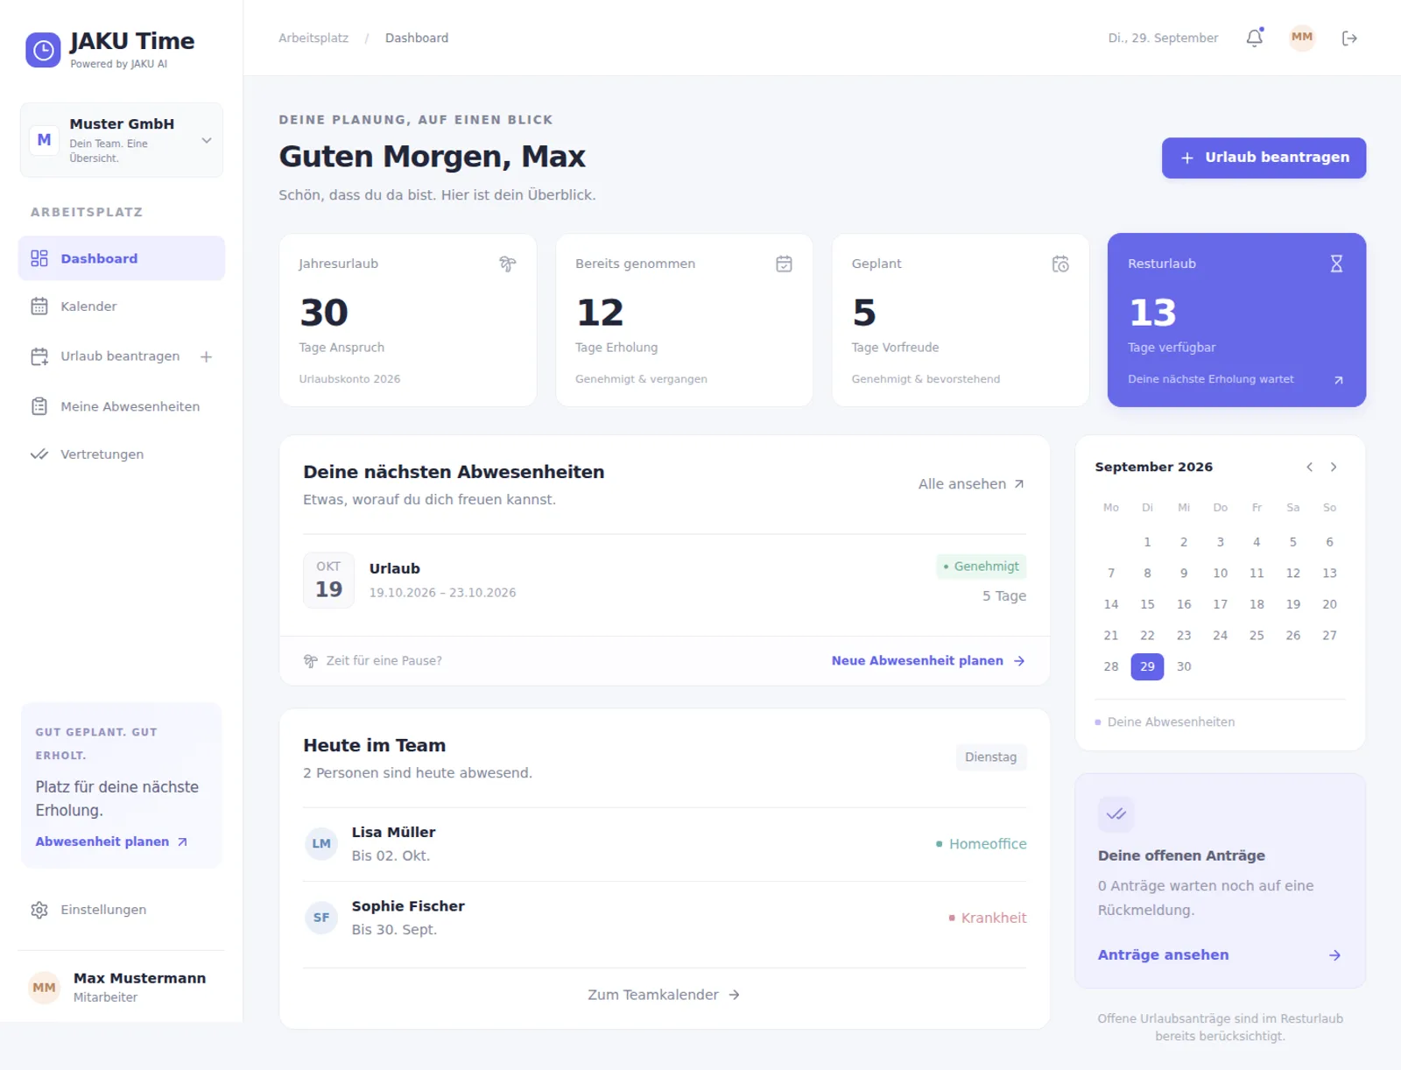Click the Zum Teamkalender link

point(664,995)
